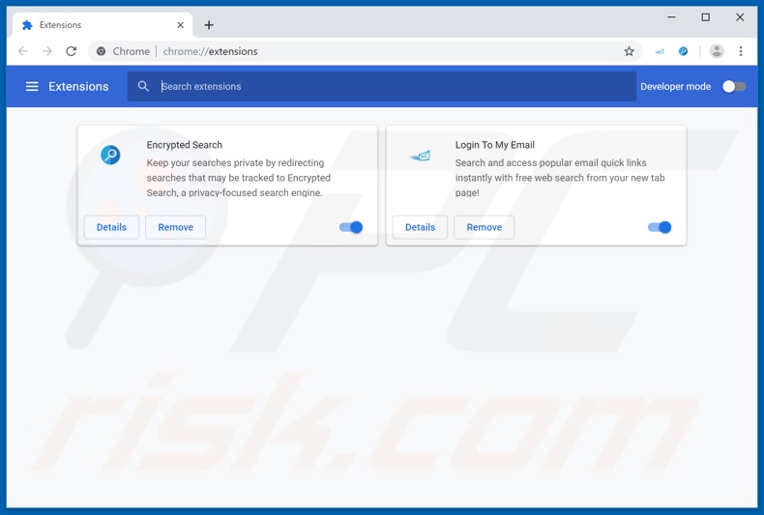Open the Extensions hamburger menu
This screenshot has width=764, height=515.
(x=32, y=87)
